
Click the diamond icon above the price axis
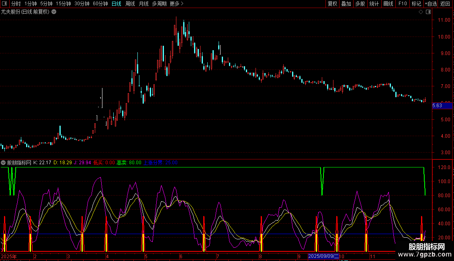pos(421,12)
